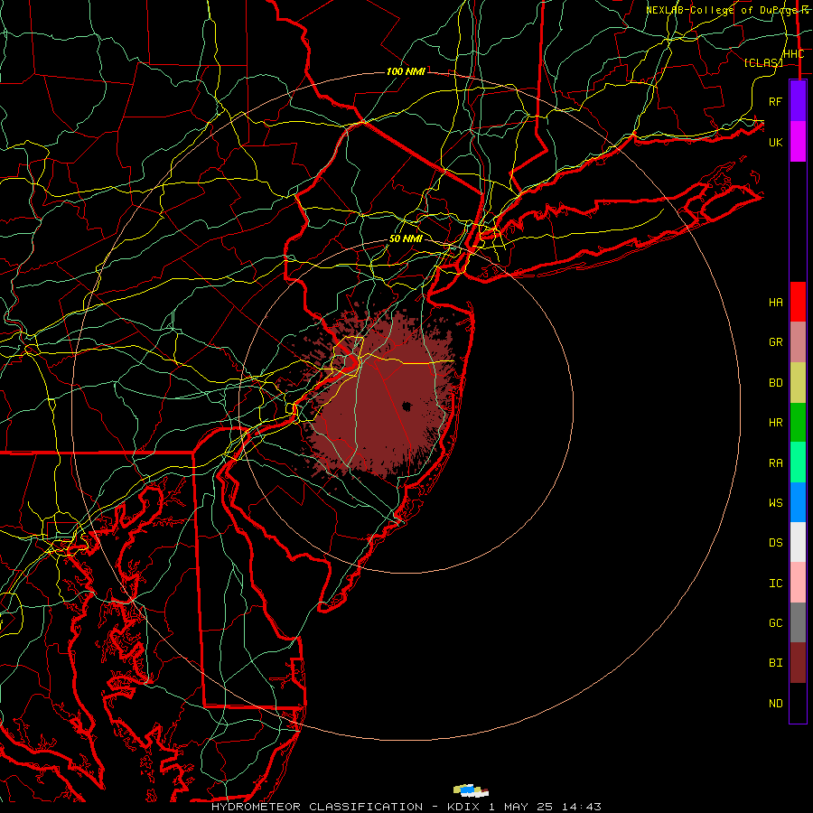Click the "RF" legend label
This screenshot has height=813, width=813.
(775, 101)
